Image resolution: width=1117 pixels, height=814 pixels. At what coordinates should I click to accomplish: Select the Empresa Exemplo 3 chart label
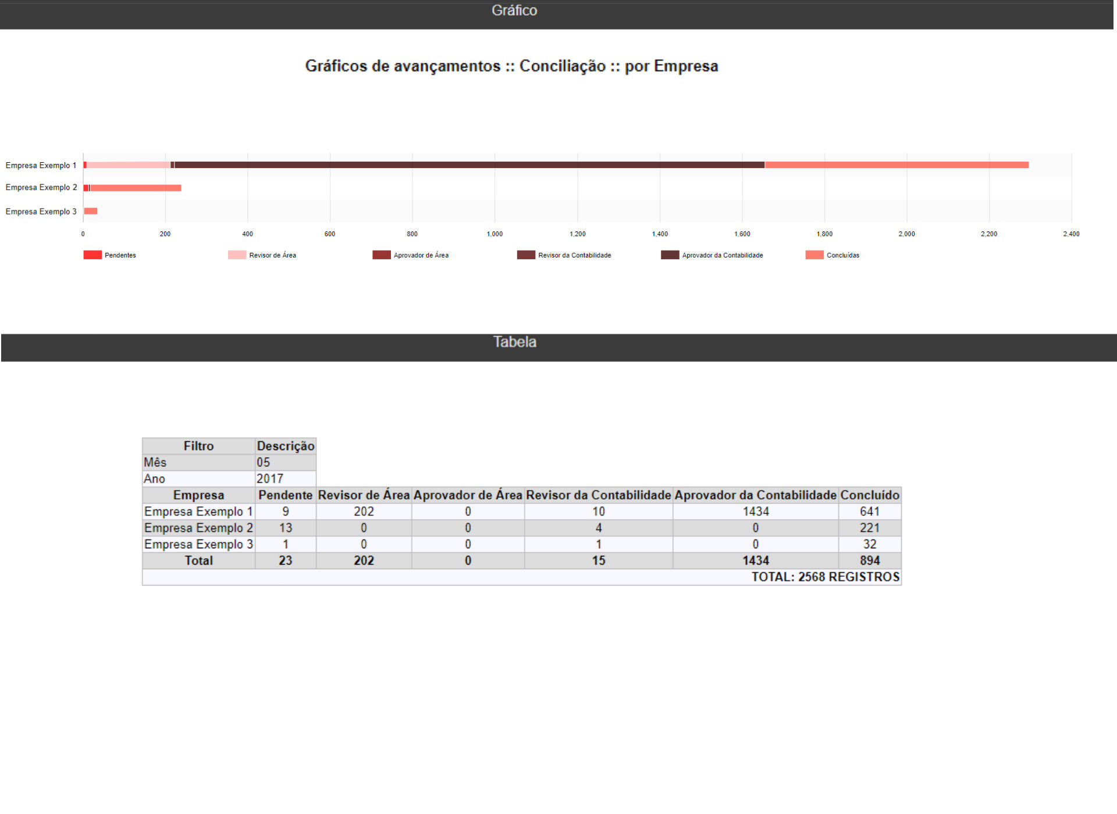click(x=41, y=212)
